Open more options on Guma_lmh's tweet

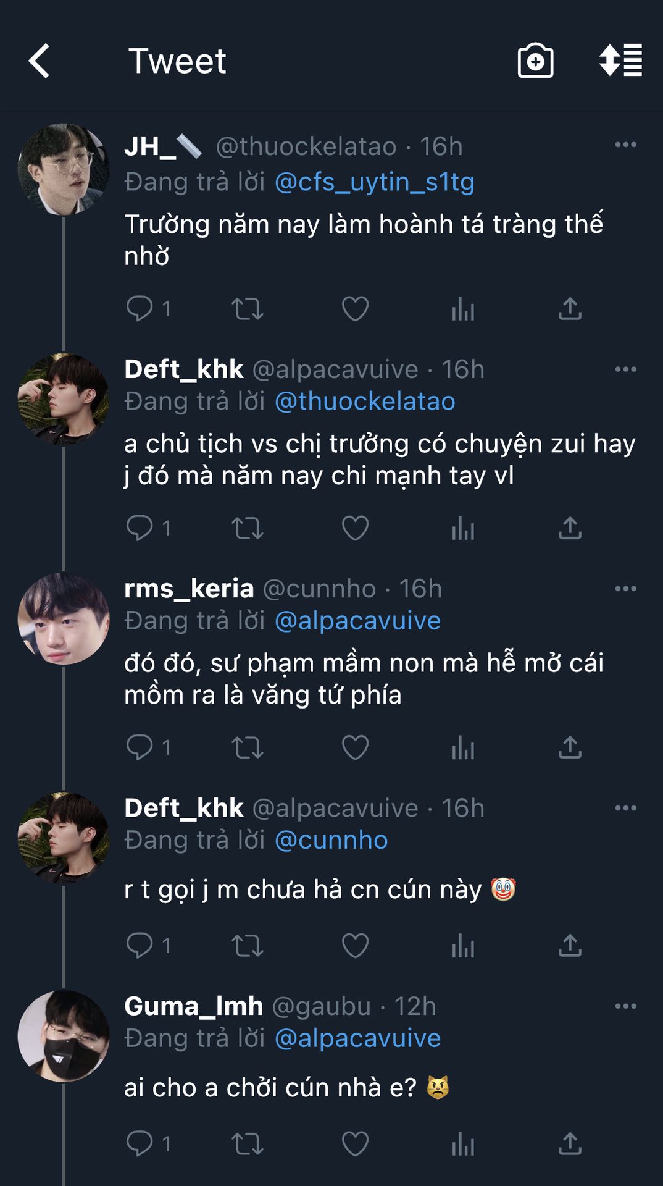[625, 1006]
